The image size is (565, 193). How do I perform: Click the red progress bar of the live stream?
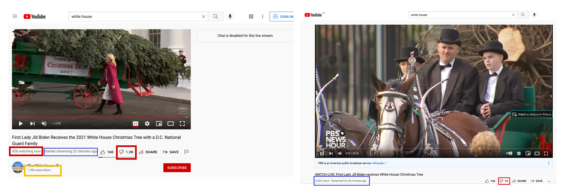[x=101, y=117]
